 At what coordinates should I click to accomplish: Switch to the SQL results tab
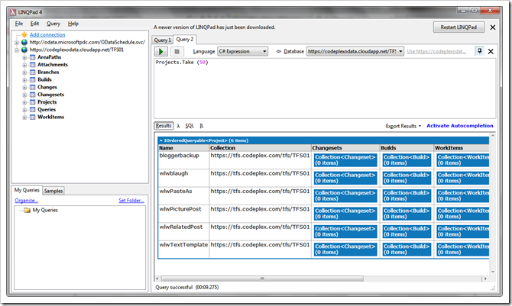(190, 126)
